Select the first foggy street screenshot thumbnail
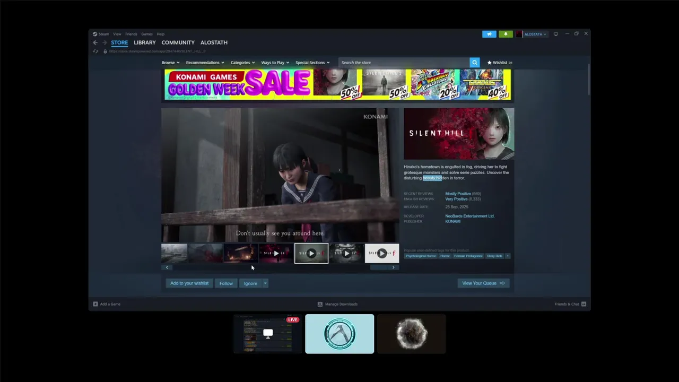The height and width of the screenshot is (382, 679). pyautogui.click(x=174, y=254)
